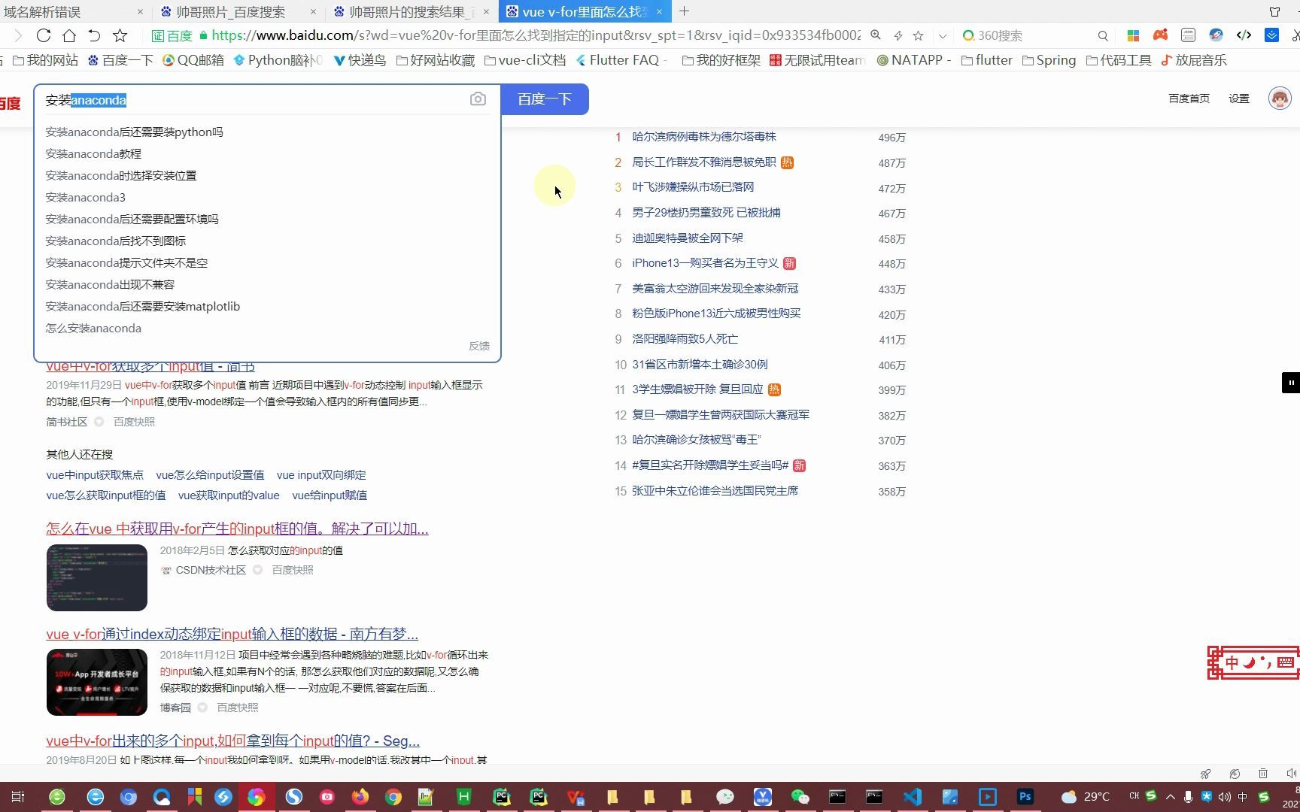This screenshot has height=812, width=1300.
Task: Open the camera image search icon
Action: point(478,99)
